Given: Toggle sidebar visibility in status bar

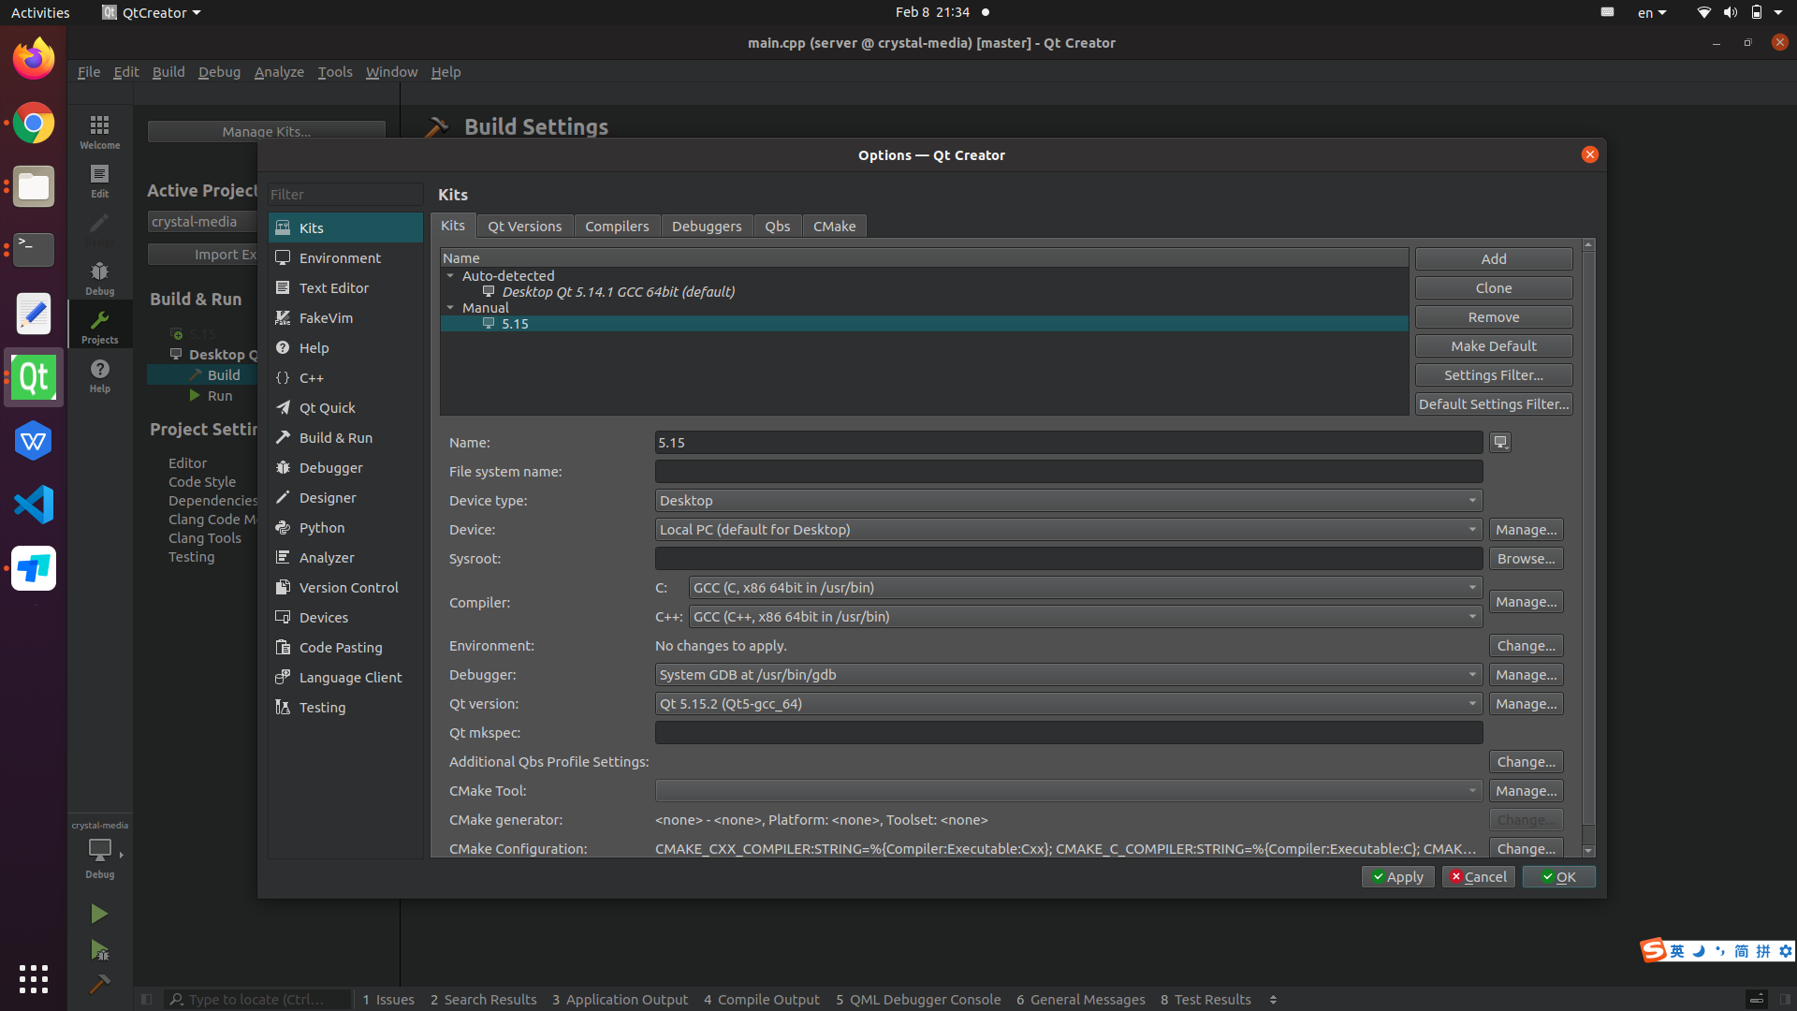Looking at the screenshot, I should coord(146,1000).
